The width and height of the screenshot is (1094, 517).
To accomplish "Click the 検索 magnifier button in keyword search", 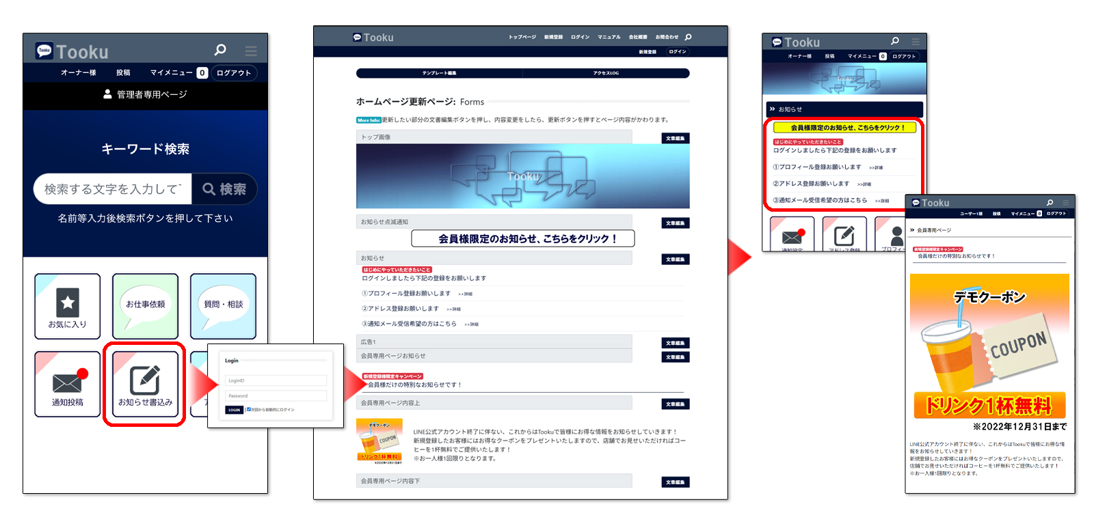I will 224,189.
